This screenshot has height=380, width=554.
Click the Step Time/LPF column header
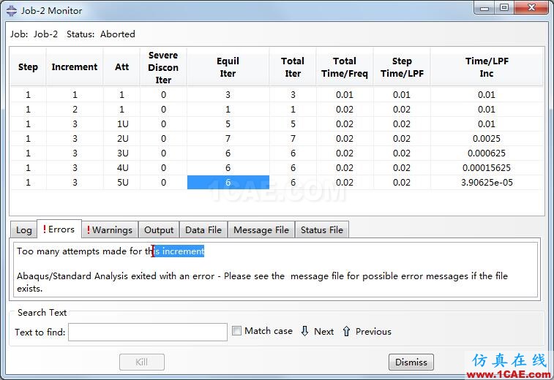[x=402, y=67]
